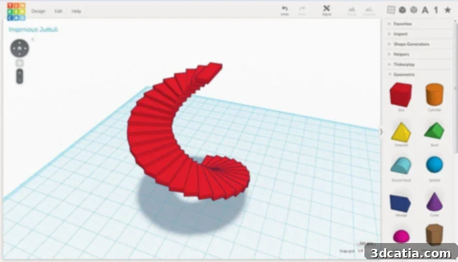Click the fit-view button below the view pad
Viewport: 458px width, 262px height.
tap(20, 63)
